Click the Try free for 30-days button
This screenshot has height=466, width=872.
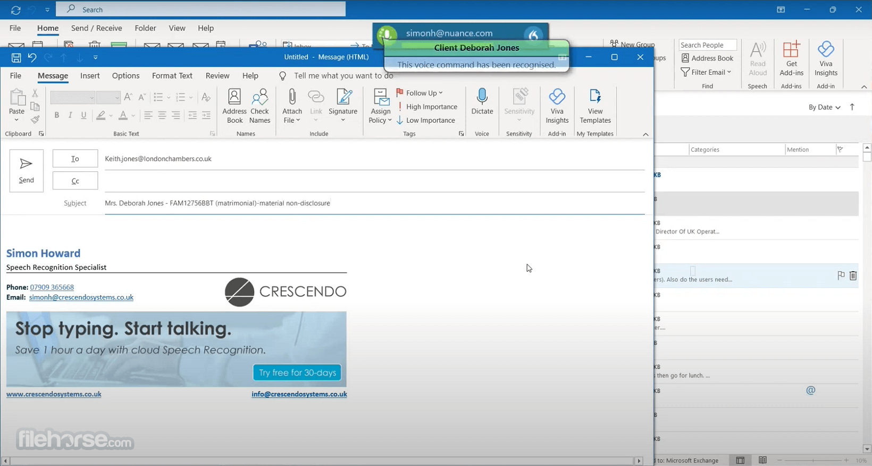297,373
